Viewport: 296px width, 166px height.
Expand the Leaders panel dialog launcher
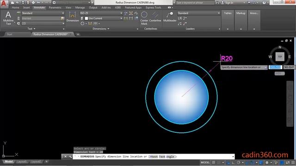219,29
